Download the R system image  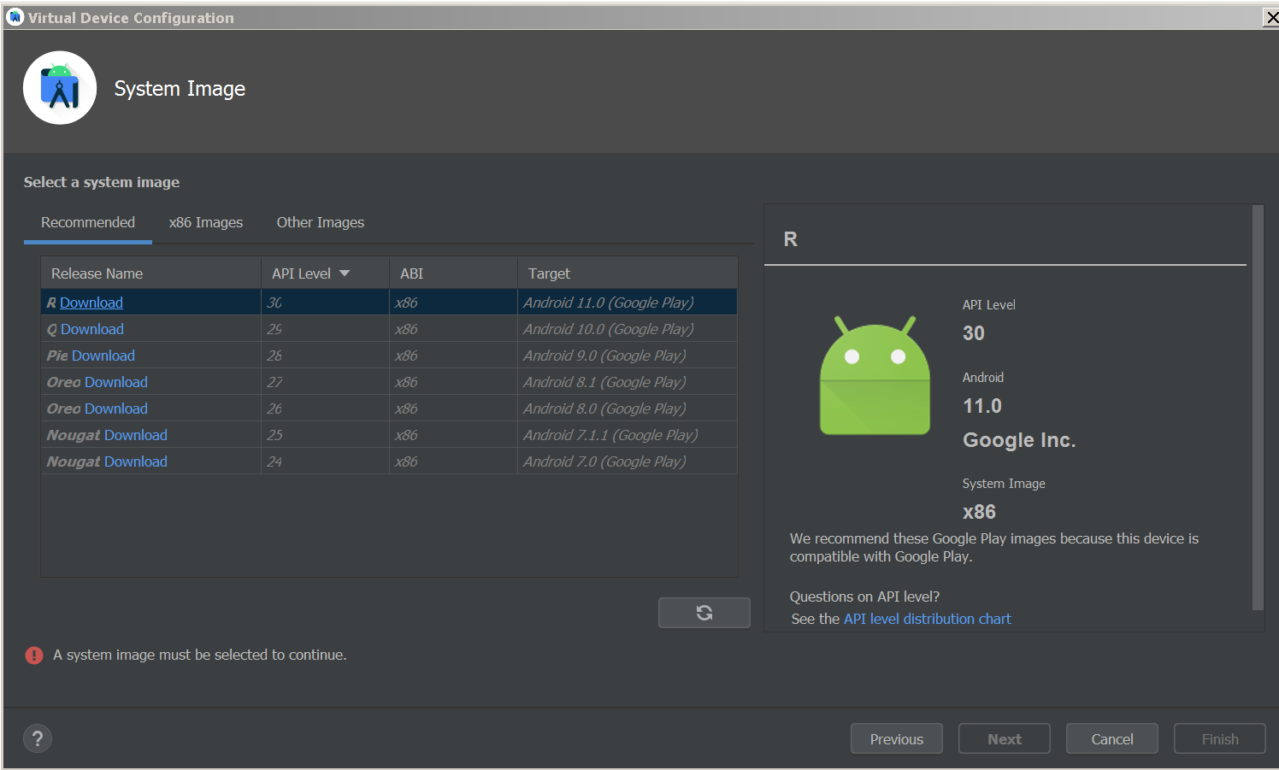tap(91, 303)
